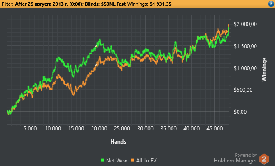
Task: Click the Winnings $1 931,35 value
Action: point(160,4)
